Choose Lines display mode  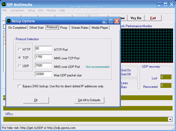125,83
